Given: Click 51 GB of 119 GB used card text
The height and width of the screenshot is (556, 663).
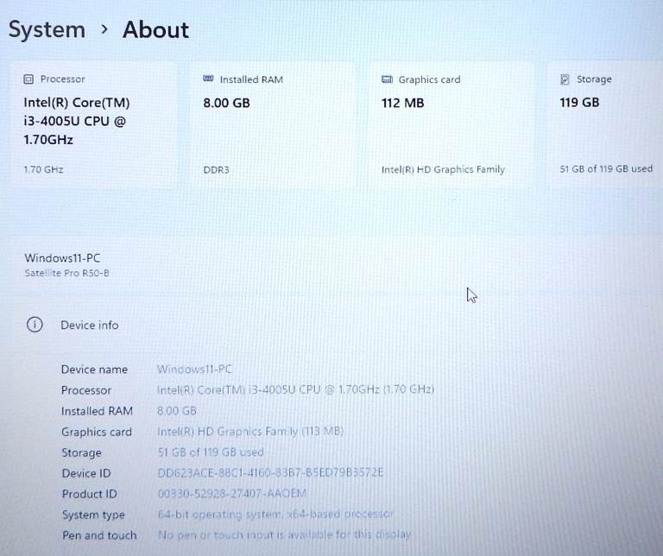Looking at the screenshot, I should (x=606, y=168).
